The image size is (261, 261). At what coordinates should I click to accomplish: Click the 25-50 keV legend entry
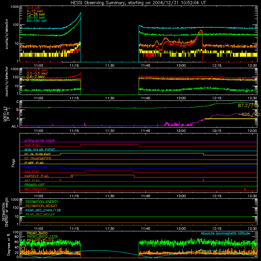pos(36,18)
